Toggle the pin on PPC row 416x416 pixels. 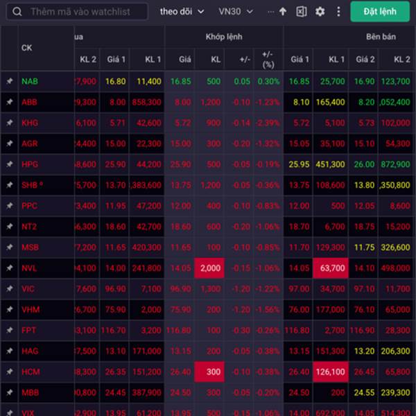click(10, 205)
